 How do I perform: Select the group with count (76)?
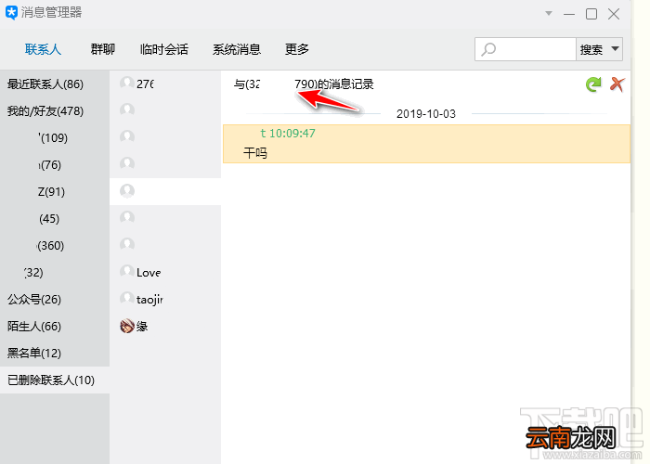pos(55,165)
